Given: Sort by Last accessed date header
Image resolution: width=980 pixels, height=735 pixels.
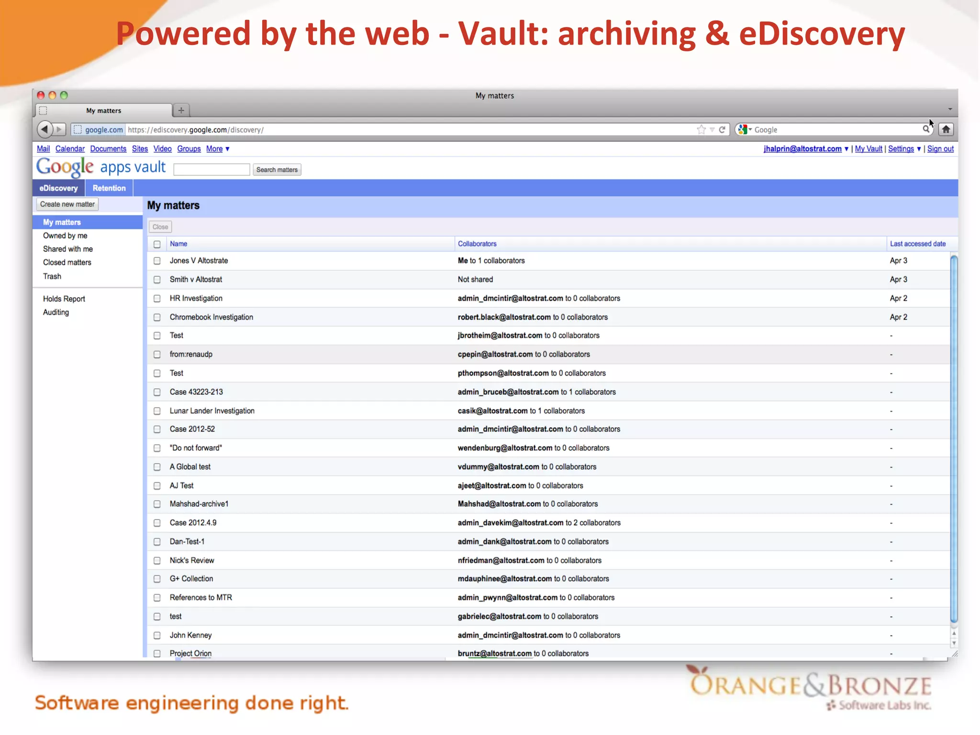Looking at the screenshot, I should [918, 244].
